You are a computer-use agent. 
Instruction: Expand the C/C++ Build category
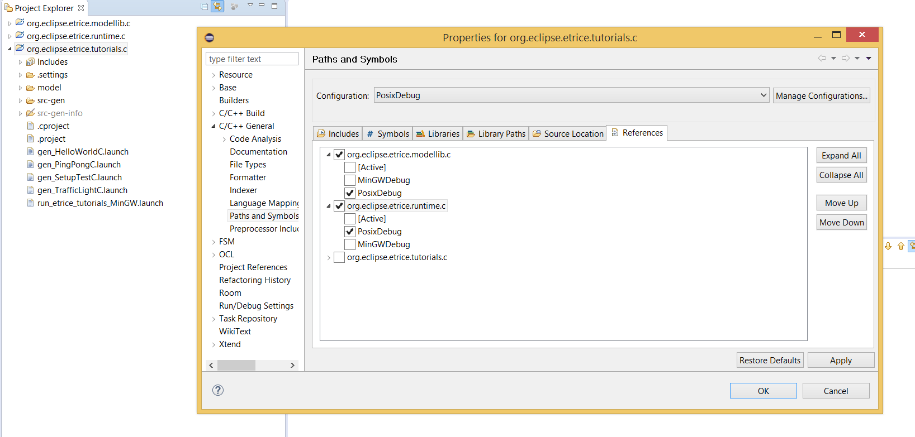click(214, 113)
